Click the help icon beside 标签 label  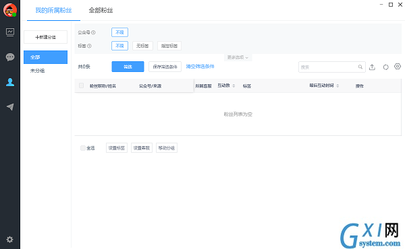click(89, 46)
